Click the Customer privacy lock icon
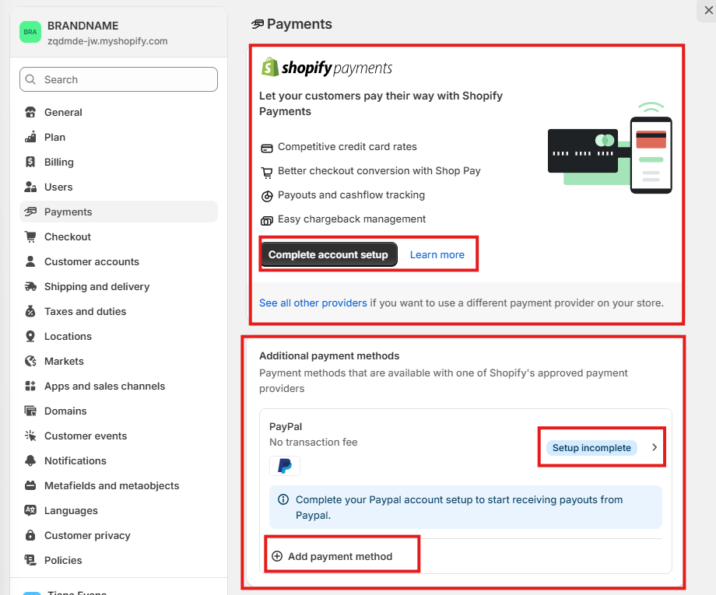Screen dimensions: 716x595 pyautogui.click(x=30, y=535)
